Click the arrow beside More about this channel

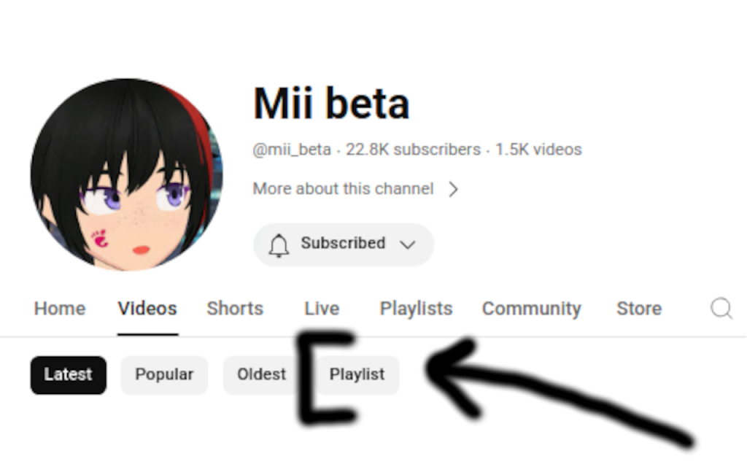[x=454, y=189]
